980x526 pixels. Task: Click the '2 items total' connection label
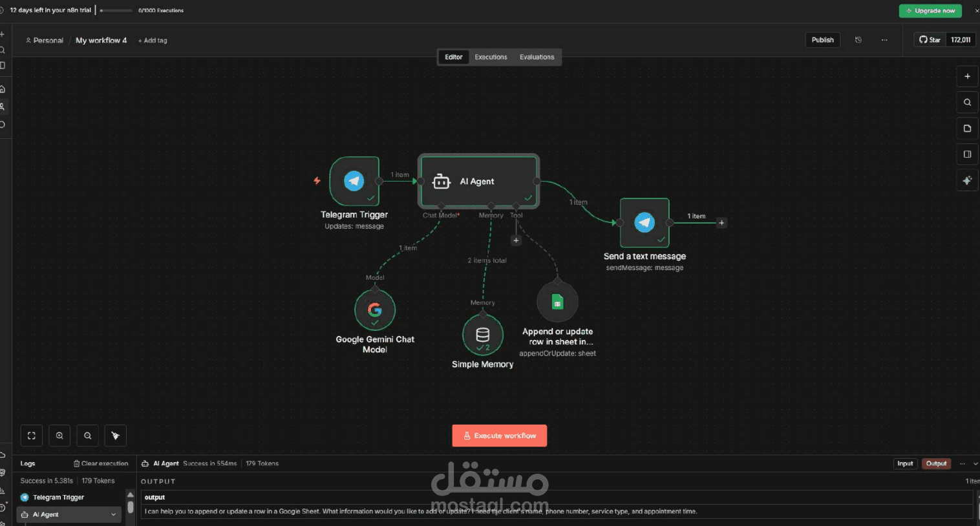click(487, 260)
